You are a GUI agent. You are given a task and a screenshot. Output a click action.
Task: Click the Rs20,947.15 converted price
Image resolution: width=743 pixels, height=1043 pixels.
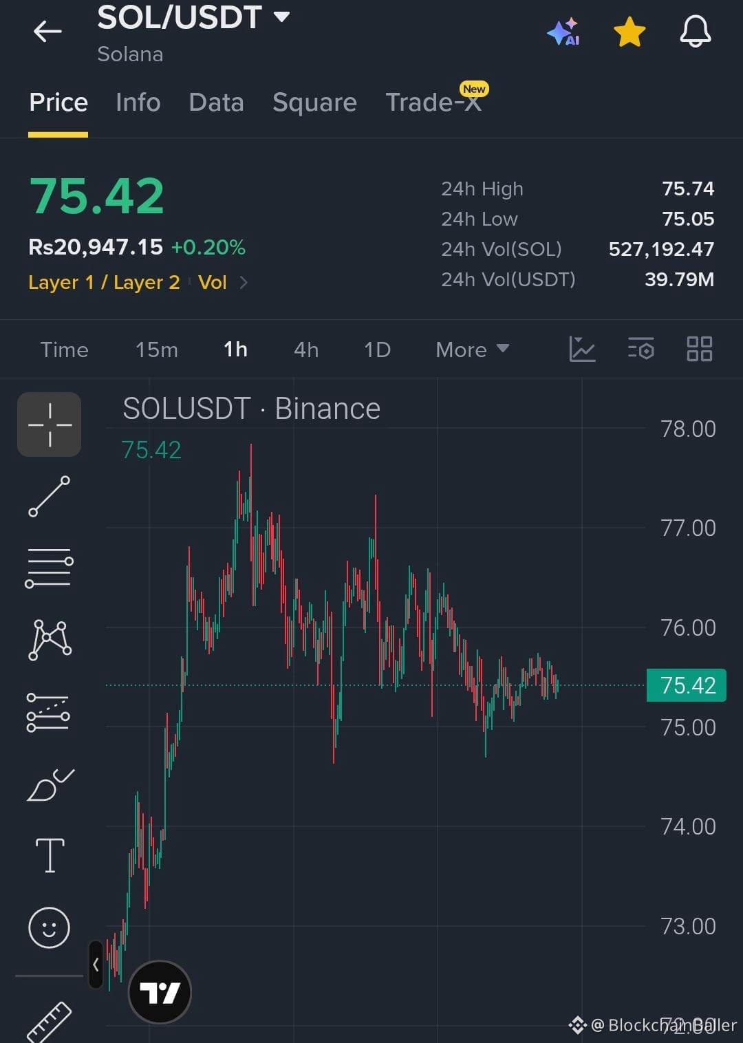click(96, 247)
